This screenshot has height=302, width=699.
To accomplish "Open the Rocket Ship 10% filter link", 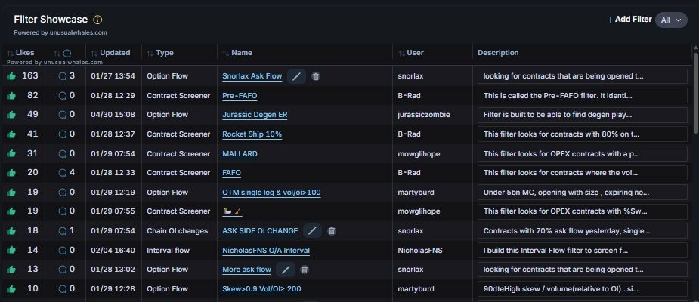I will coord(252,134).
